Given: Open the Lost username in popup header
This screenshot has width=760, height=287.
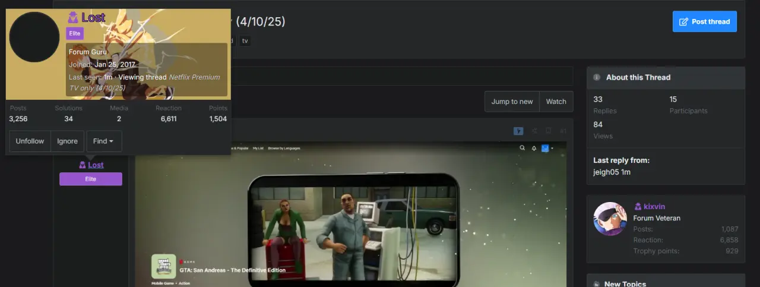Looking at the screenshot, I should [93, 18].
